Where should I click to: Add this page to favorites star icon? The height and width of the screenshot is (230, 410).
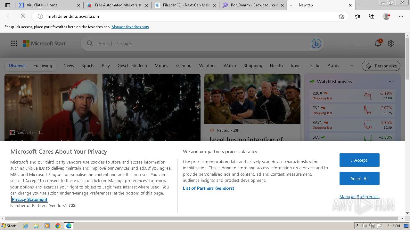point(341,16)
